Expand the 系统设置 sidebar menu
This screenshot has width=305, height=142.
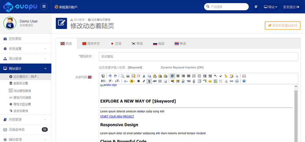[26, 49]
